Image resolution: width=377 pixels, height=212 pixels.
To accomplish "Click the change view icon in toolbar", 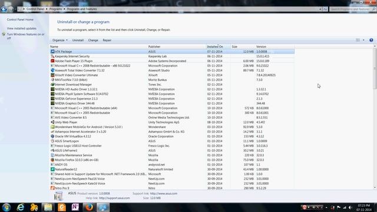I will pos(358,40).
